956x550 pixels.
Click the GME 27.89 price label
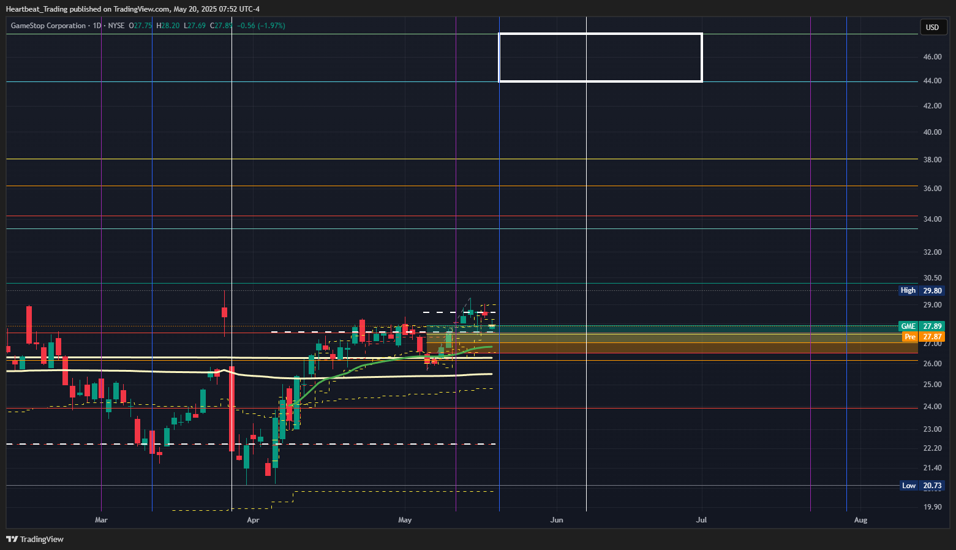[x=922, y=326]
